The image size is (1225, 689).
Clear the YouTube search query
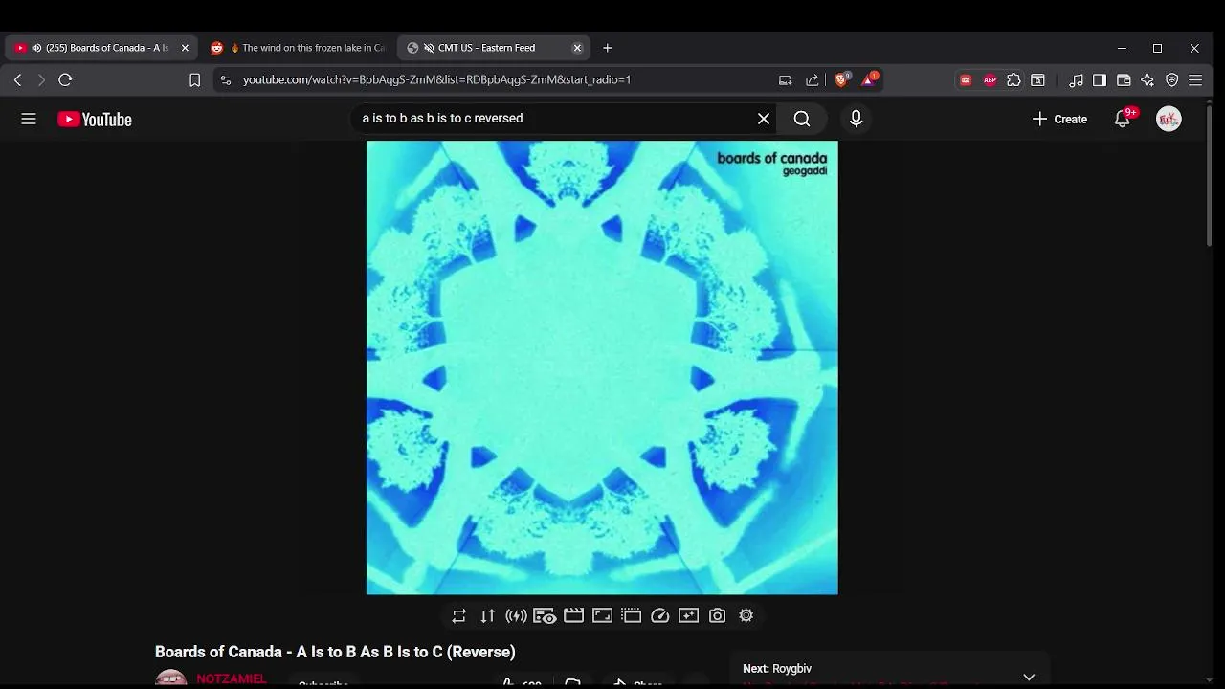764,119
